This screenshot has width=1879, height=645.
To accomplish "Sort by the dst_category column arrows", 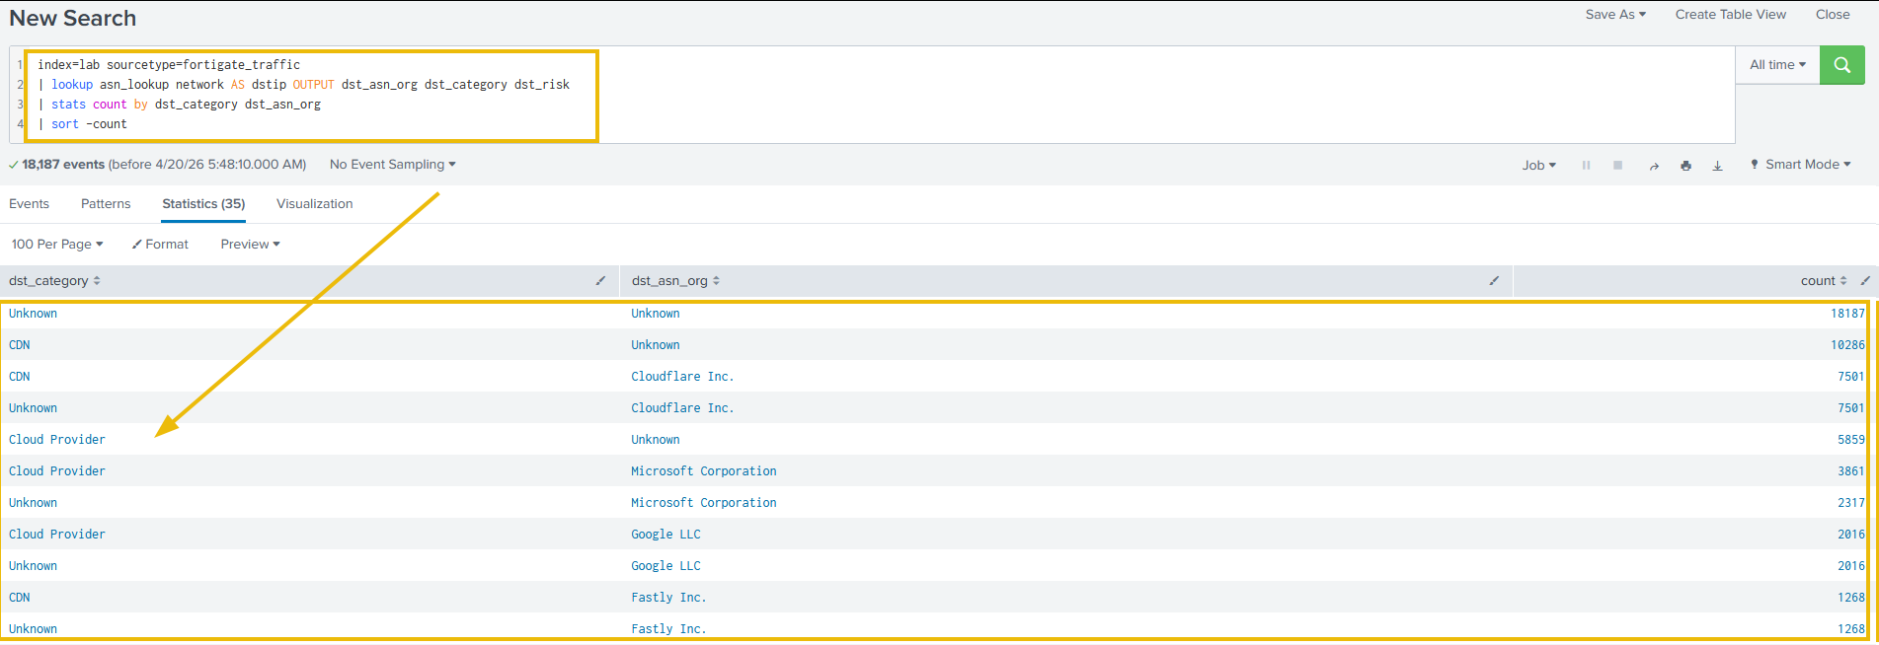I will point(97,281).
